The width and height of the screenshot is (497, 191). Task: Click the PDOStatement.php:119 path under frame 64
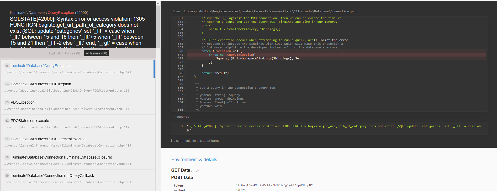(67, 91)
